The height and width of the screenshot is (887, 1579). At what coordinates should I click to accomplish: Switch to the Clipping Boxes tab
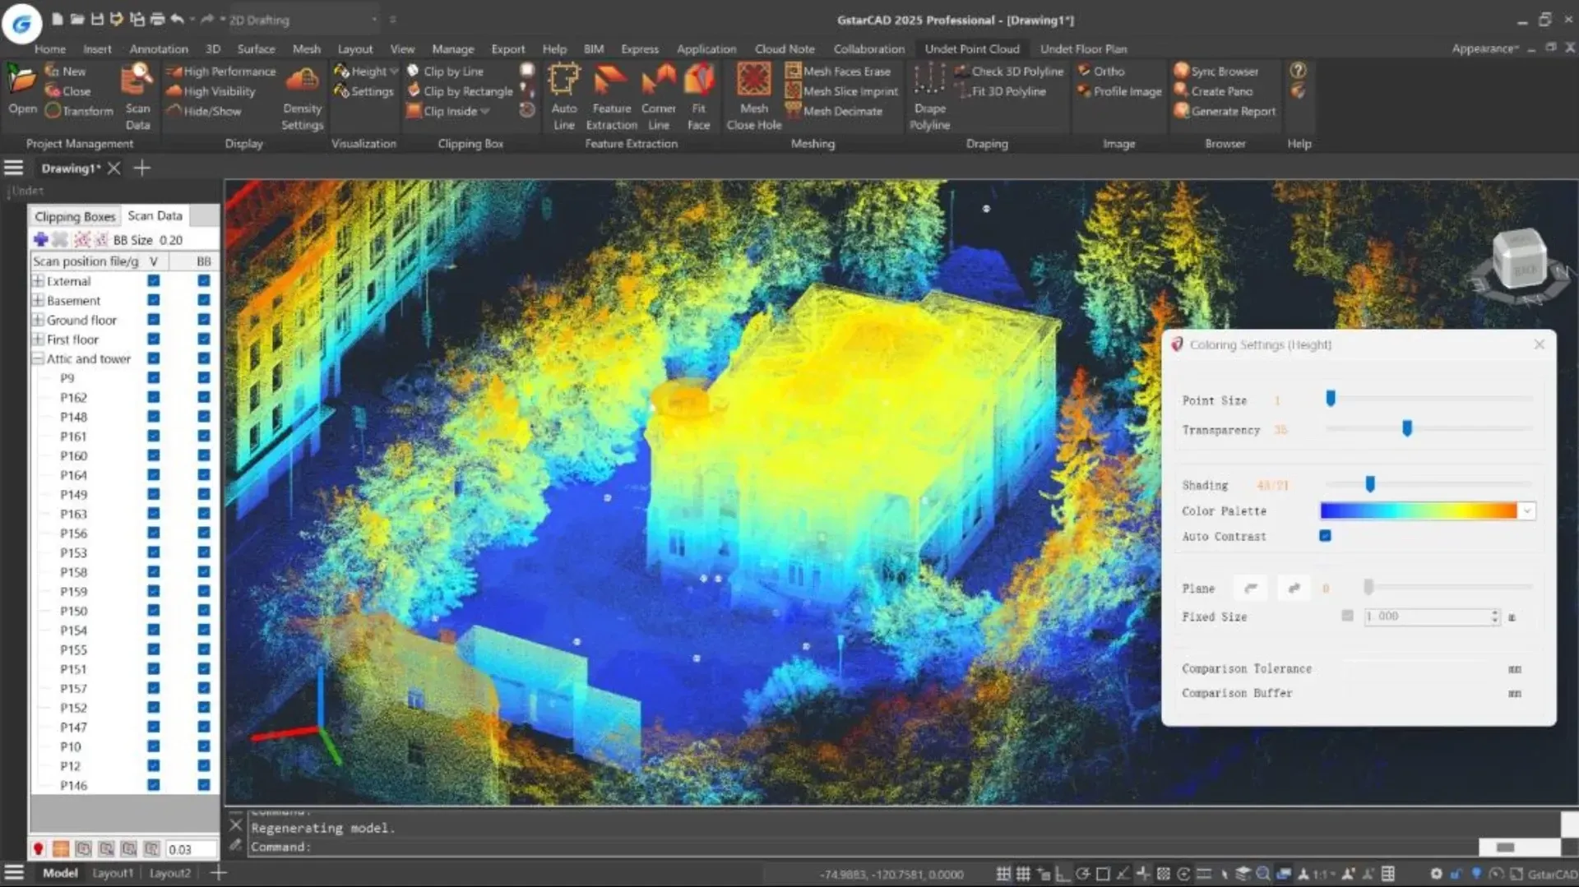(x=75, y=216)
